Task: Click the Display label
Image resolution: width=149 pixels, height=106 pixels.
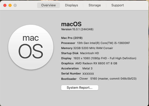Action: [66, 58]
